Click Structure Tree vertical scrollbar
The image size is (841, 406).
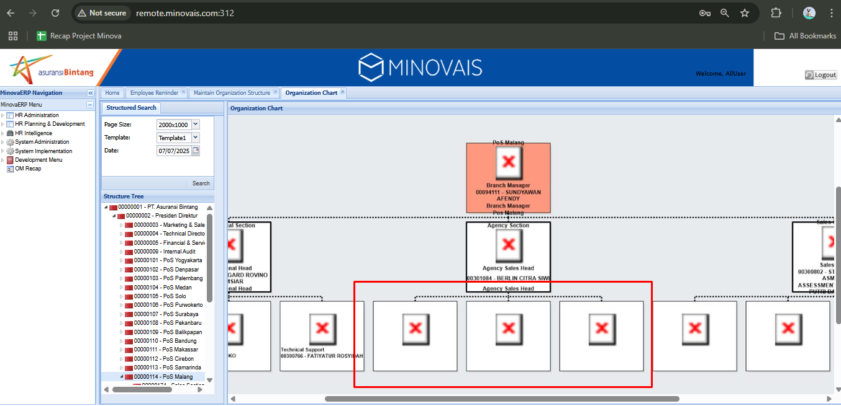[x=210, y=258]
